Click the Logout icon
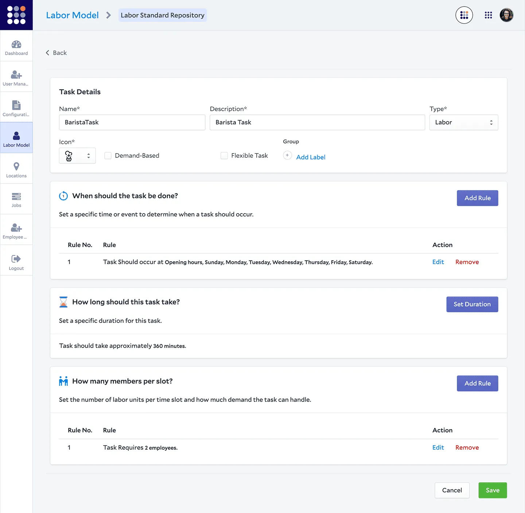525x513 pixels. [x=16, y=259]
